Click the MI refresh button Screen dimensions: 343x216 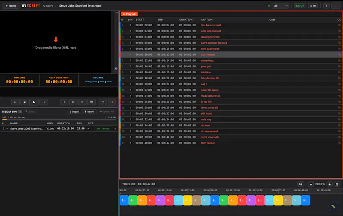pos(313,6)
